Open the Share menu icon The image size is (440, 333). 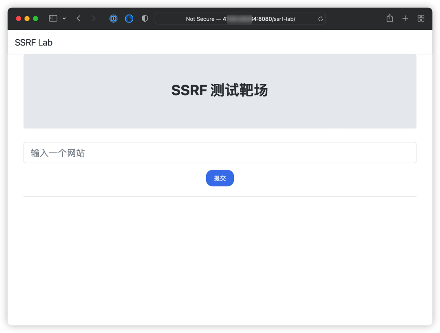tap(390, 18)
